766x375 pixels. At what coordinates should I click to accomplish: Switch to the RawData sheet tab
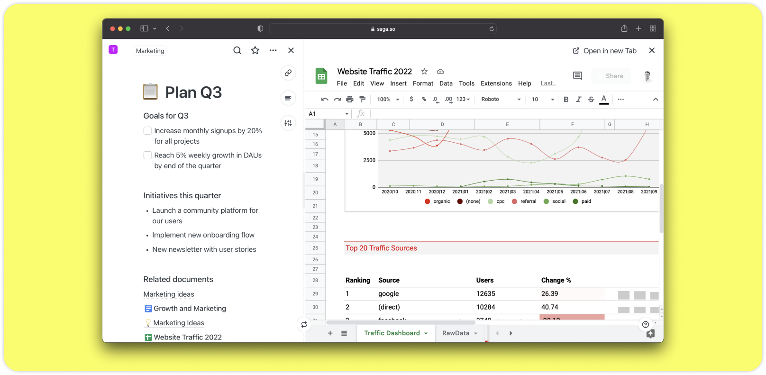pos(456,333)
